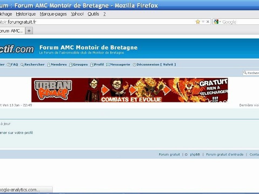
Task: Select the Forum AMC browser tab
Action: (x=12, y=31)
